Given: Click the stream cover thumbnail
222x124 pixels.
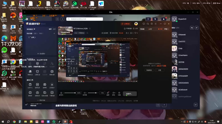Looking at the screenshot, I should point(65,31).
